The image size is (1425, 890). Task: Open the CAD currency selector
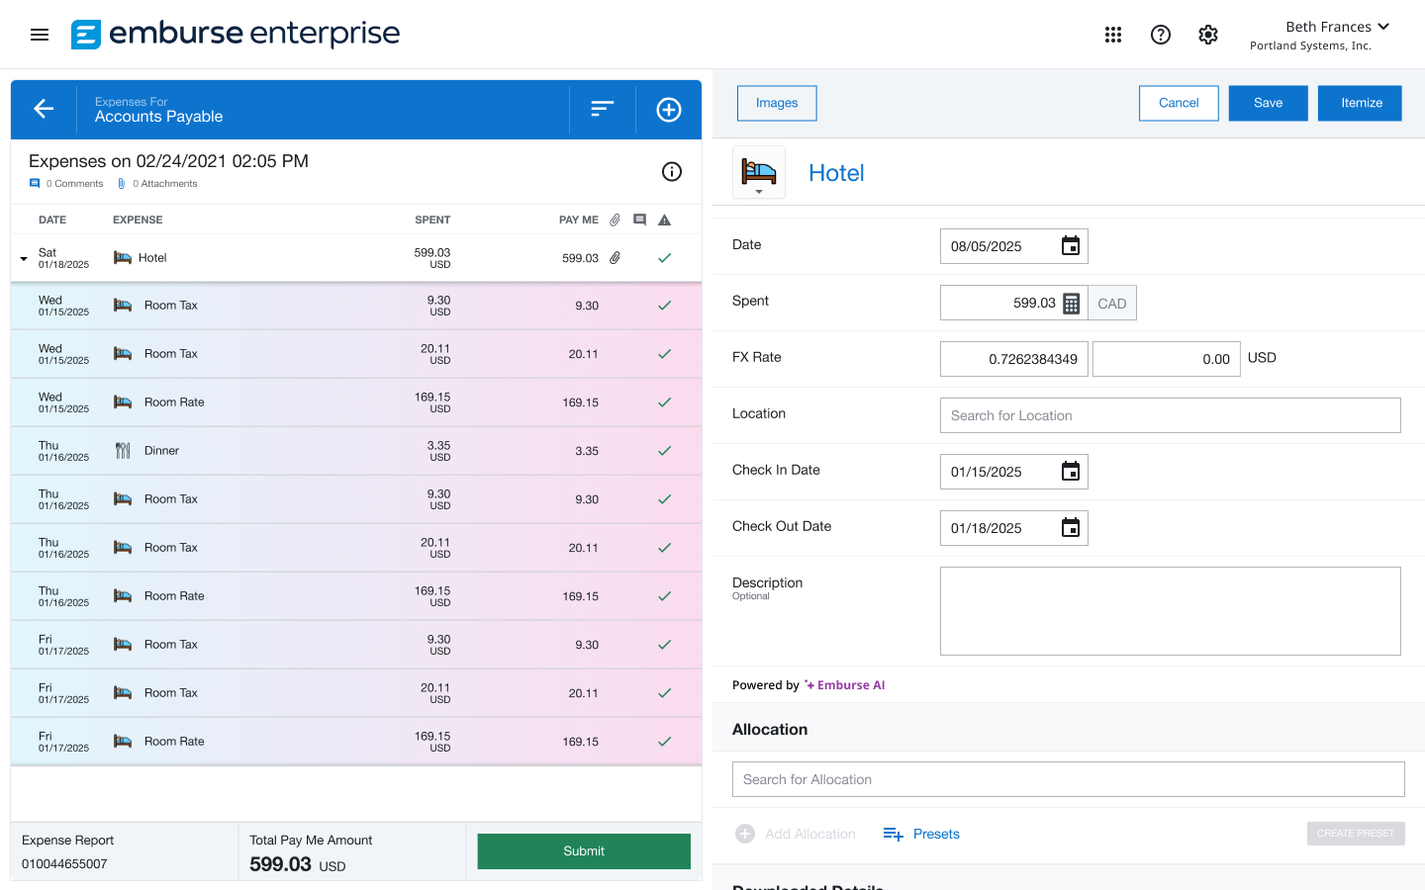click(x=1111, y=302)
